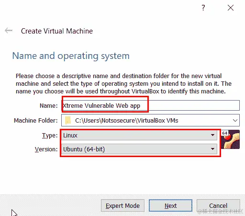This screenshot has height=216, width=245.
Task: Cancel the virtual machine creation
Action: [x=218, y=205]
